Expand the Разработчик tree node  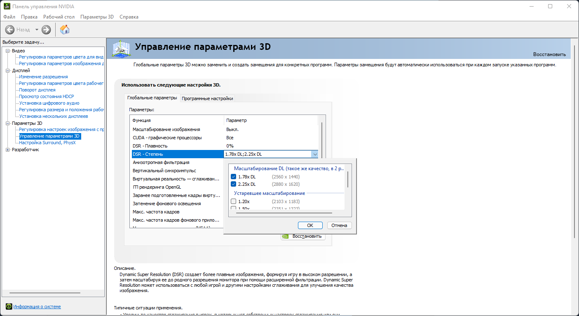8,150
